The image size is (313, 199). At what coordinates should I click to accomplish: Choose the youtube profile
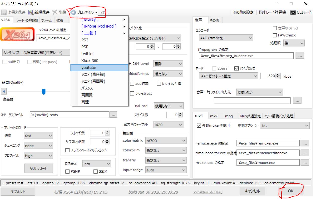99,68
